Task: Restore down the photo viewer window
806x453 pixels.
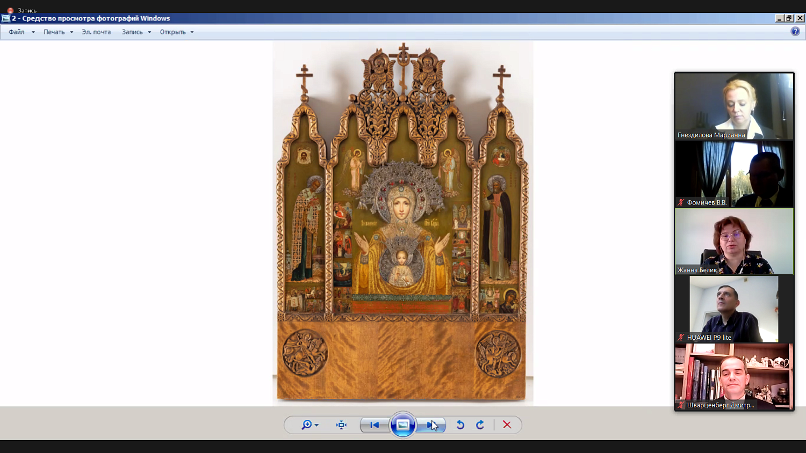Action: 789,18
